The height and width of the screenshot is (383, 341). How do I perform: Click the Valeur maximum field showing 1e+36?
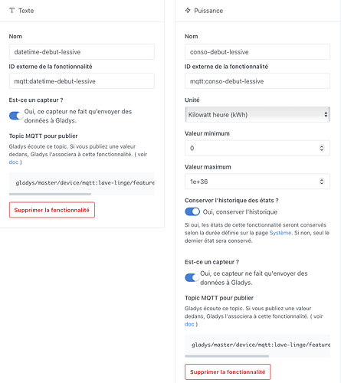click(257, 182)
